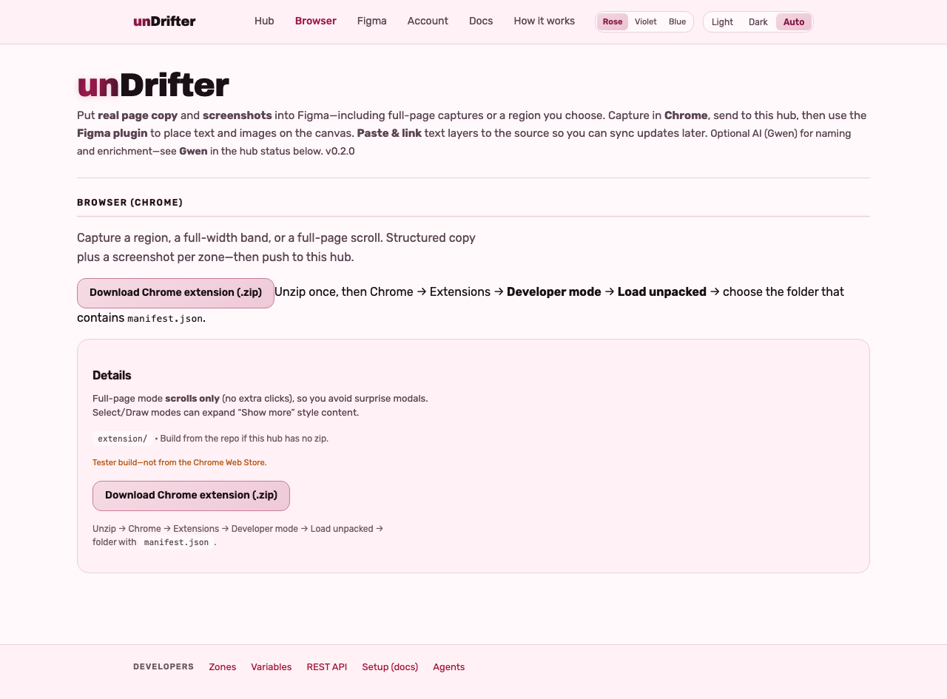Select the Rose color theme
Viewport: 947px width, 699px height.
(613, 22)
